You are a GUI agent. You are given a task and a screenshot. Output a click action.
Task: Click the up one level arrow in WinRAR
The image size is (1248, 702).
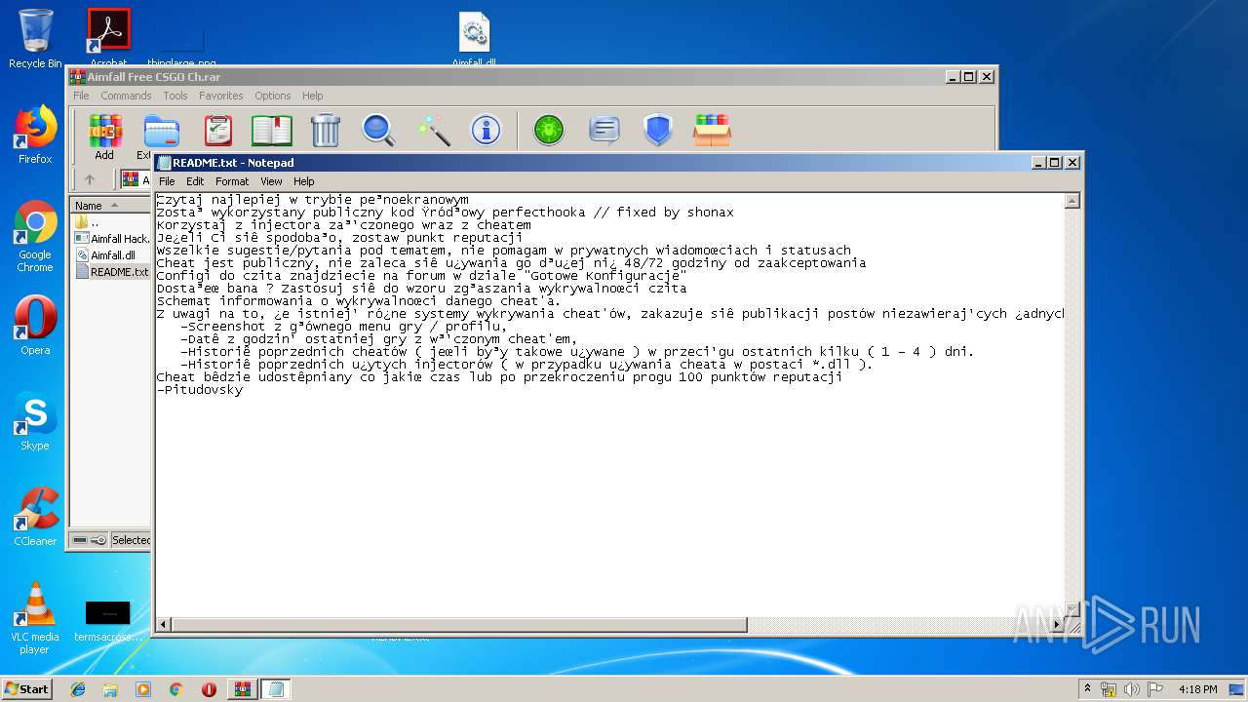click(90, 179)
